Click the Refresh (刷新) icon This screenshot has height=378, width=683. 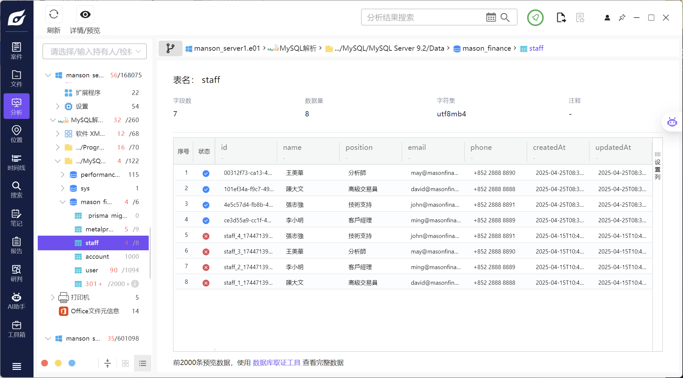pos(54,15)
